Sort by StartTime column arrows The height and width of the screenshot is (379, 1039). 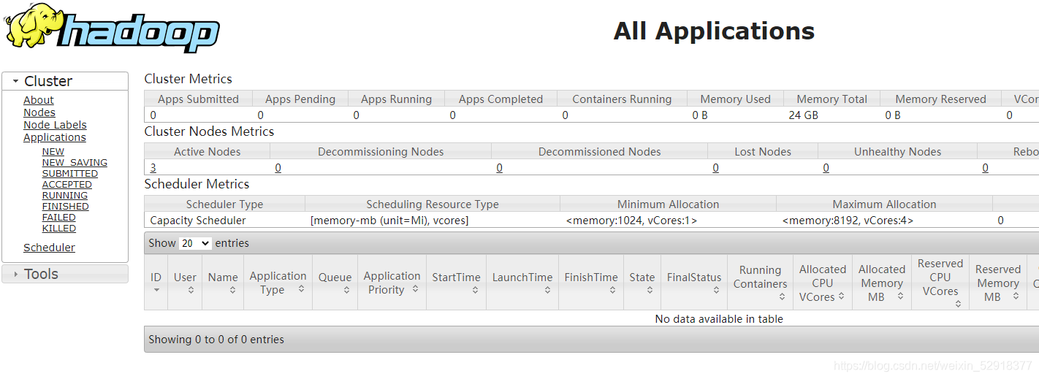pyautogui.click(x=475, y=290)
